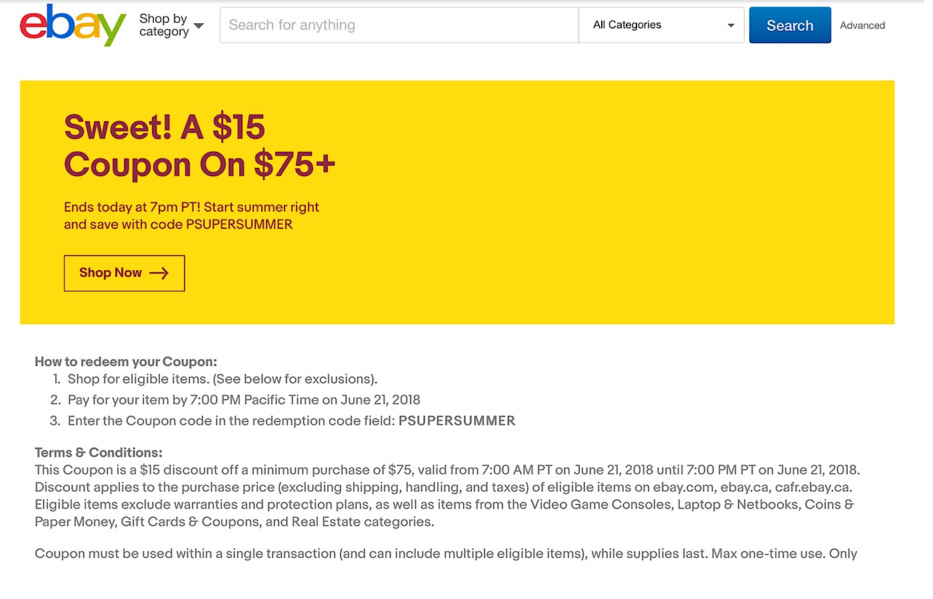
Task: Focus the Search for anything field
Action: click(x=399, y=25)
